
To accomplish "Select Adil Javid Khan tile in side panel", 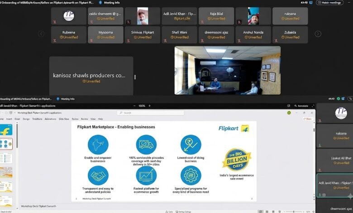I will tap(335, 185).
